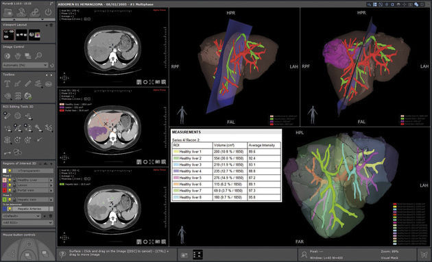The height and width of the screenshot is (262, 432).
Task: Click the Lesion purple color swatch
Action: click(4, 185)
